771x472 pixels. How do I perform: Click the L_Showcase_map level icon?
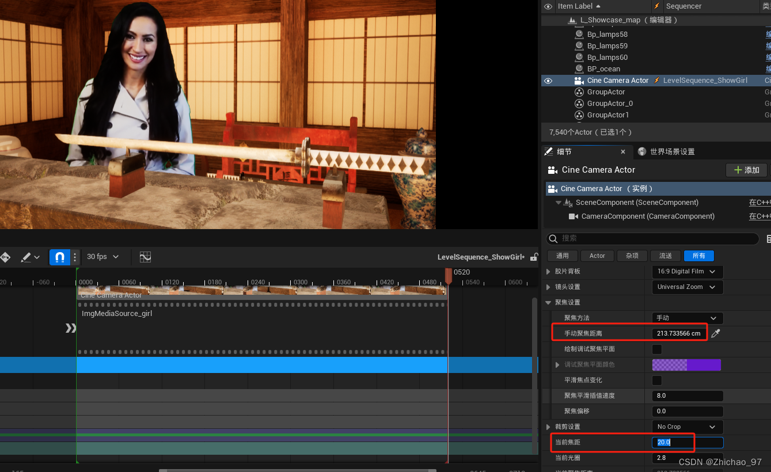pos(572,20)
